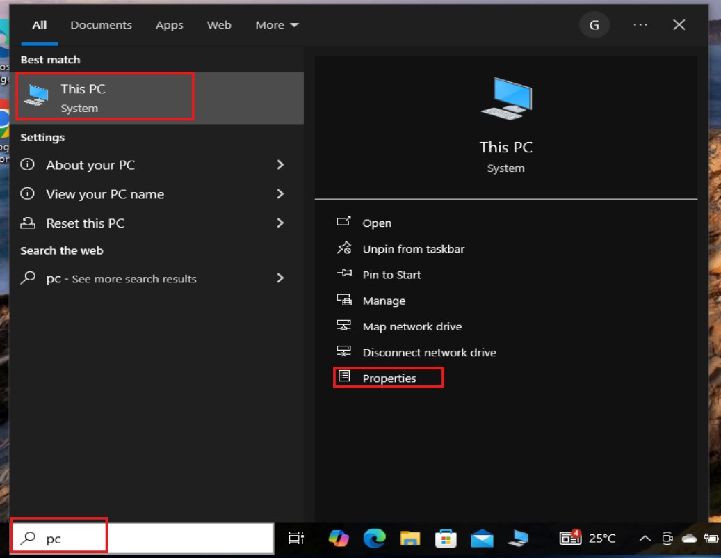
Task: Choose Disconnect network drive
Action: coord(429,352)
